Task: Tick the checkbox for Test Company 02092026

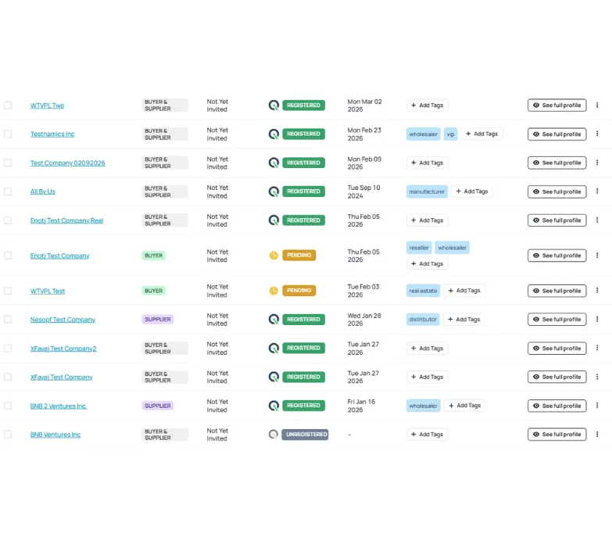Action: point(8,163)
